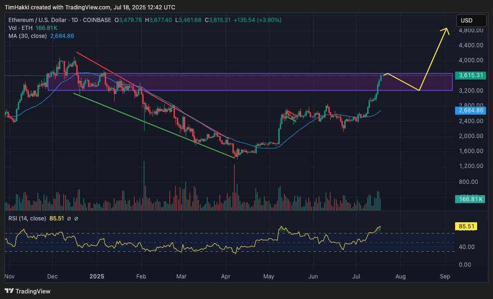Click the green 3,615.31 current price tag

tap(471, 75)
